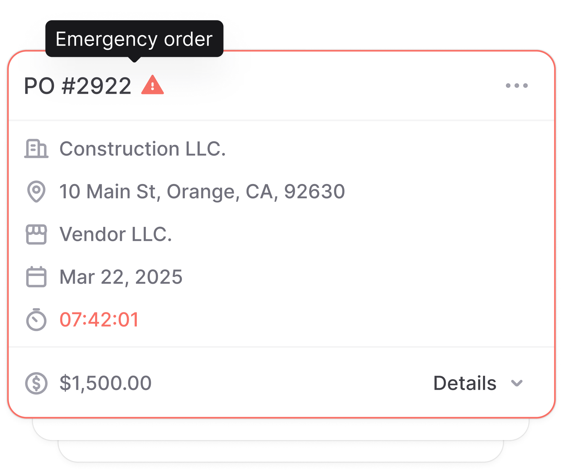Viewport: 562px width, 471px height.
Task: Expand the Details chevron arrow
Action: pos(517,383)
